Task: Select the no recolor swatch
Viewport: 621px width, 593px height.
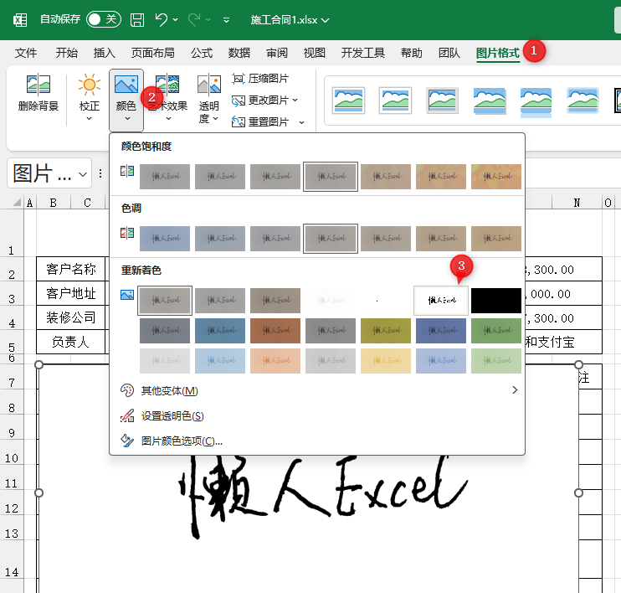Action: click(x=165, y=301)
